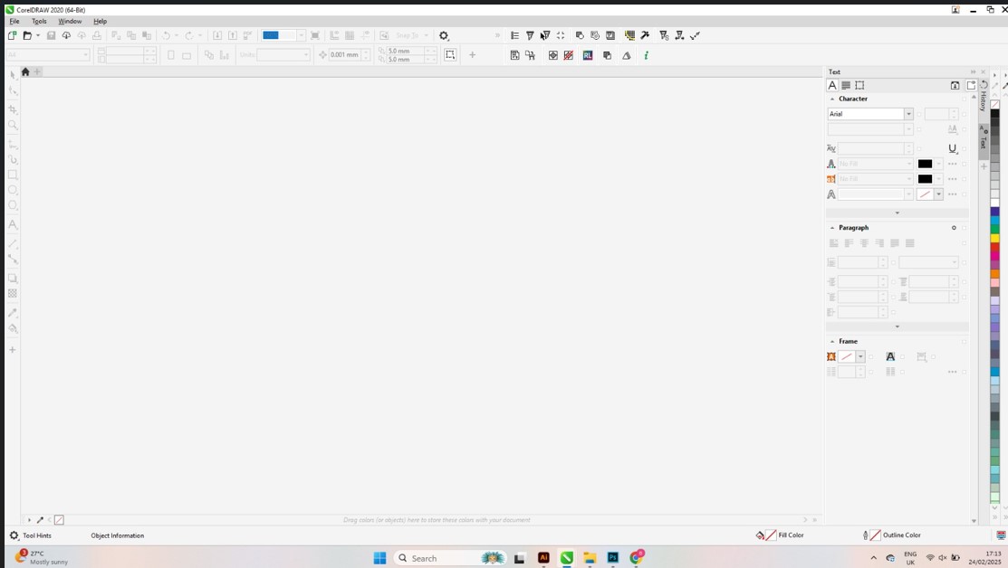Click the triangle shape icon in toolbar

[626, 55]
